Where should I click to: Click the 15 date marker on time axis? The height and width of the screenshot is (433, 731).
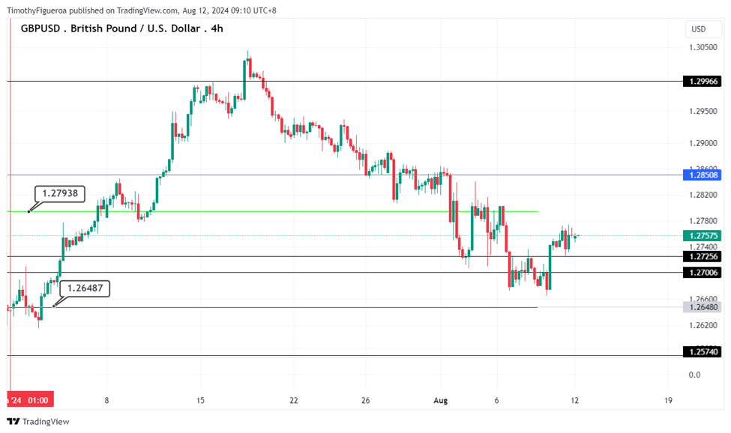200,400
